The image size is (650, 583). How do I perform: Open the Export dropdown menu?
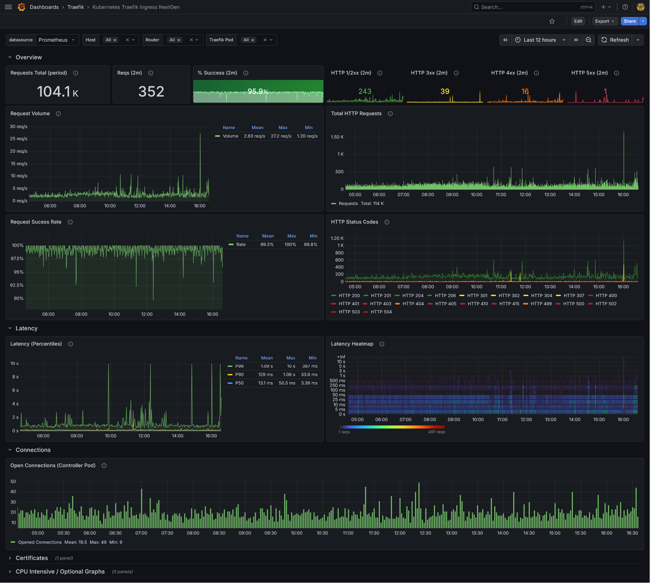pyautogui.click(x=605, y=21)
